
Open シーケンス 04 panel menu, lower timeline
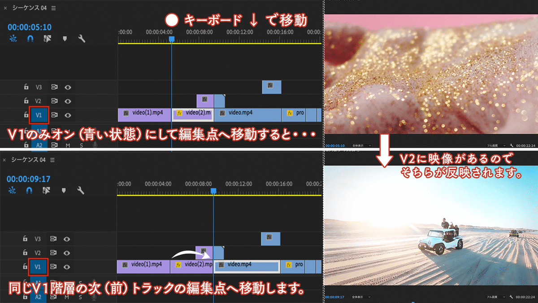(52, 160)
